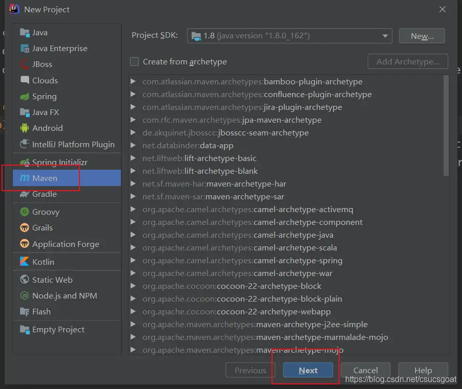The image size is (462, 389).
Task: Click the Static Web globe icon
Action: (25, 280)
